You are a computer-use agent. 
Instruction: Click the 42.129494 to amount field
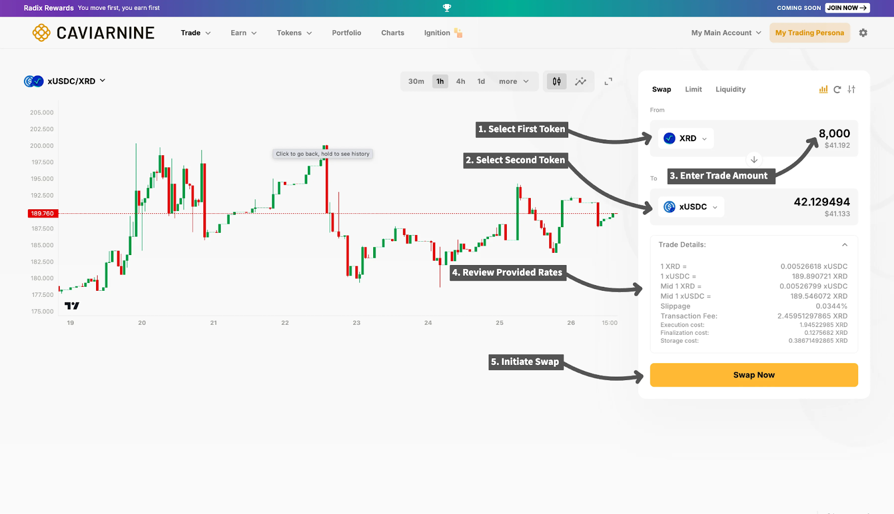[822, 202]
